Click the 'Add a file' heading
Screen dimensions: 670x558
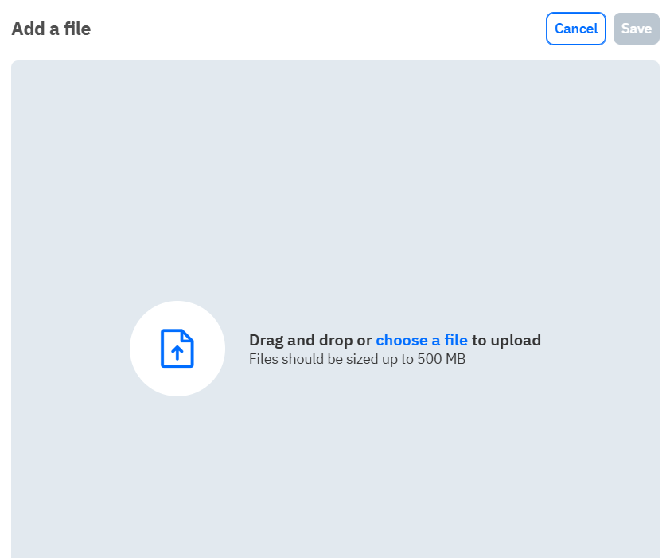click(51, 29)
